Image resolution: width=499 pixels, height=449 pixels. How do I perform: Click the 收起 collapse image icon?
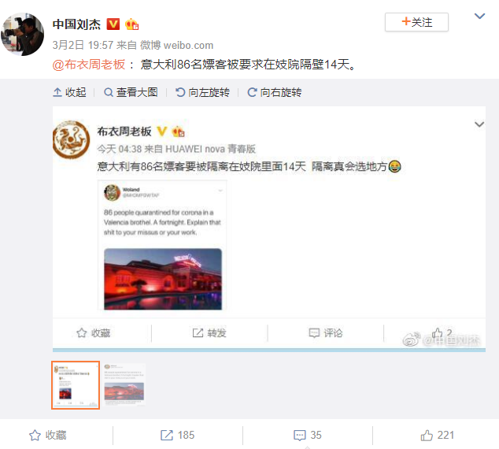pos(69,92)
